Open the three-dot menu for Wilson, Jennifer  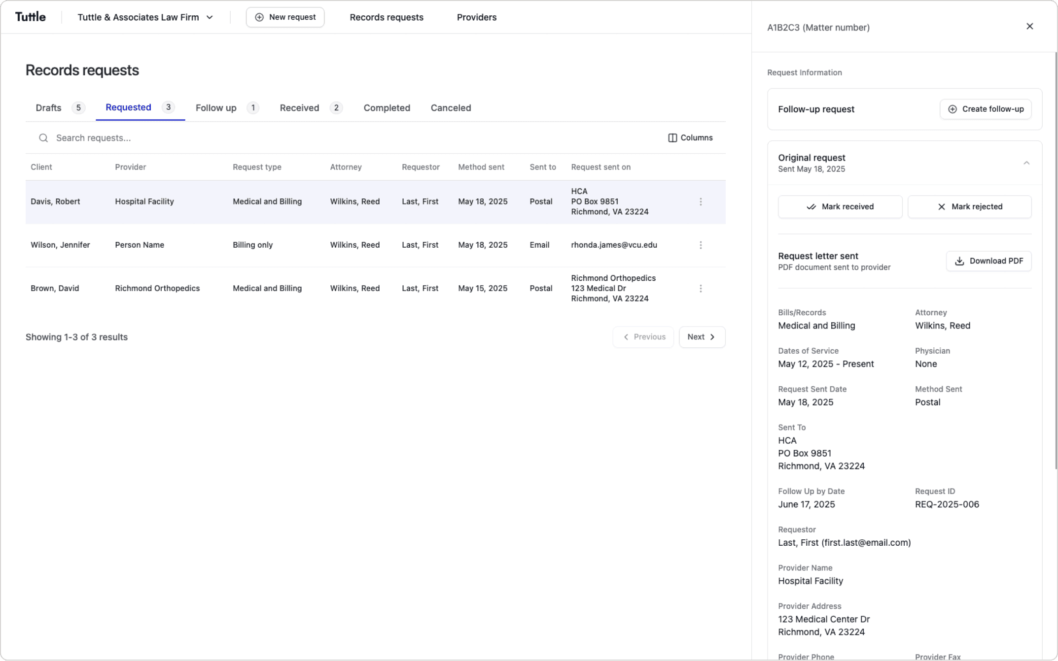pos(701,245)
